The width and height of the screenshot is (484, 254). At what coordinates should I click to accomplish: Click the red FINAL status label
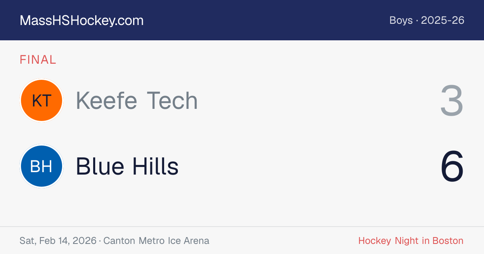(x=38, y=60)
